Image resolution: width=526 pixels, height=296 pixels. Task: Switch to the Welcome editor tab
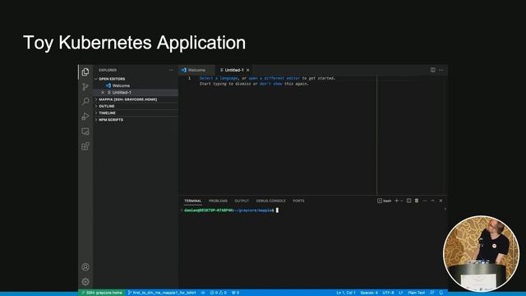[196, 70]
